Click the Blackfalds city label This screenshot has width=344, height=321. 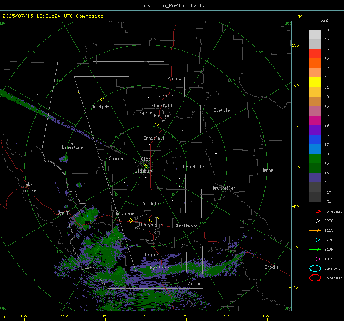coord(162,106)
